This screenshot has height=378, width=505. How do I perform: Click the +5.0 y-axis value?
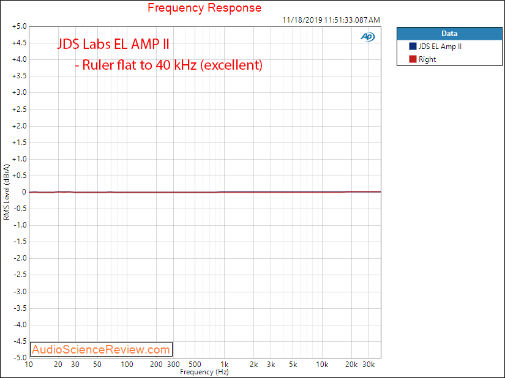click(20, 26)
